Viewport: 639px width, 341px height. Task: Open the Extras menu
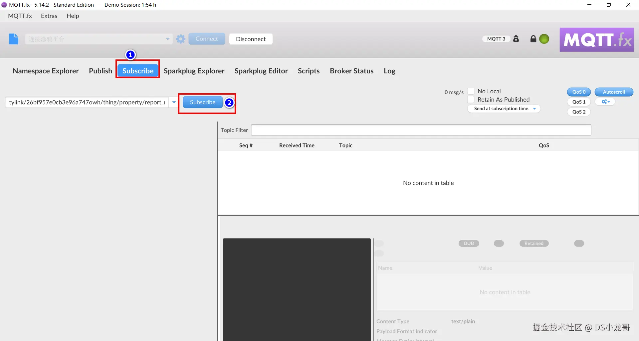click(x=49, y=16)
